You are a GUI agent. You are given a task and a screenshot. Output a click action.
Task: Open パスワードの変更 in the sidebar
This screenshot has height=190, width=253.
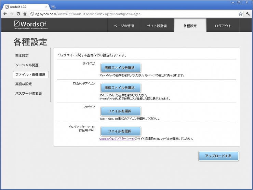(29, 93)
